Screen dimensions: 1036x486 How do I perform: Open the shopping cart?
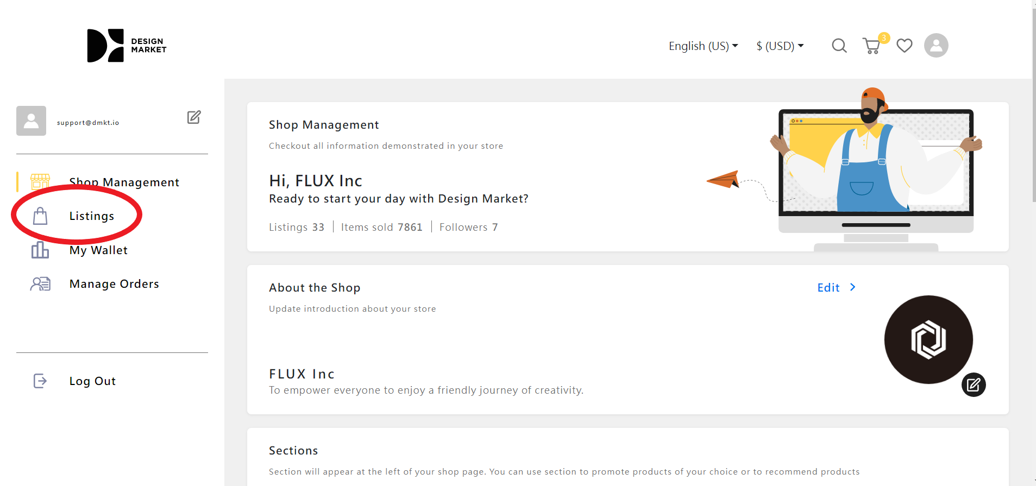tap(871, 46)
